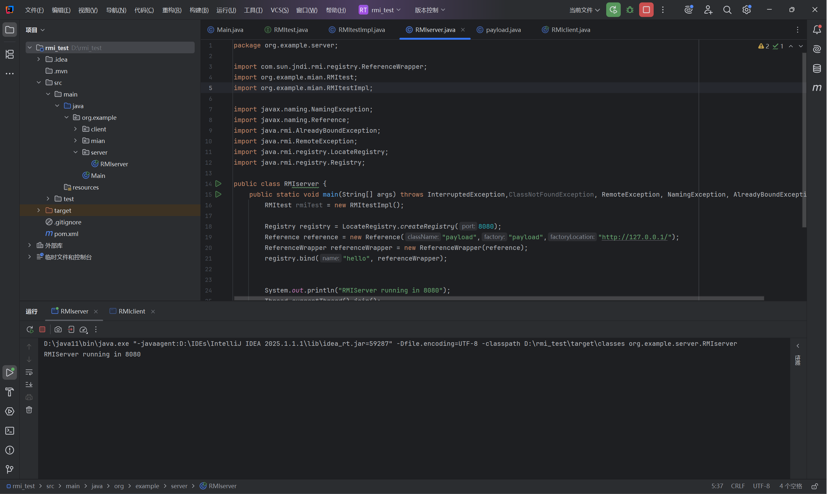The image size is (827, 494).
Task: Click the exit/restore layout icon in Run toolbar
Action: pyautogui.click(x=71, y=330)
